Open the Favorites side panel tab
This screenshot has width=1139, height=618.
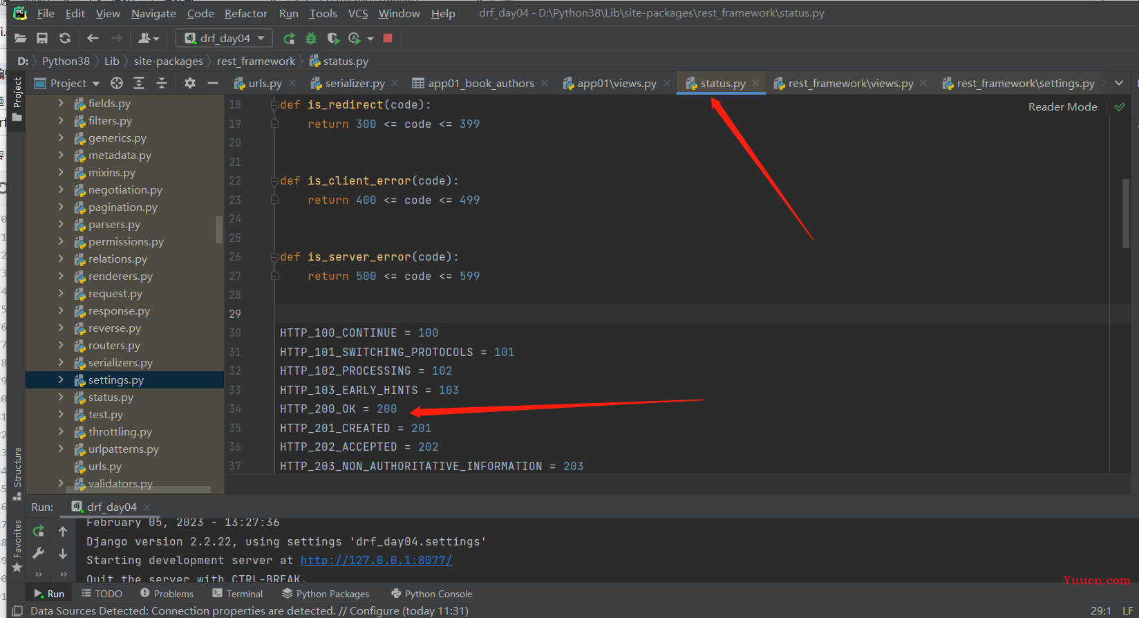coord(17,546)
